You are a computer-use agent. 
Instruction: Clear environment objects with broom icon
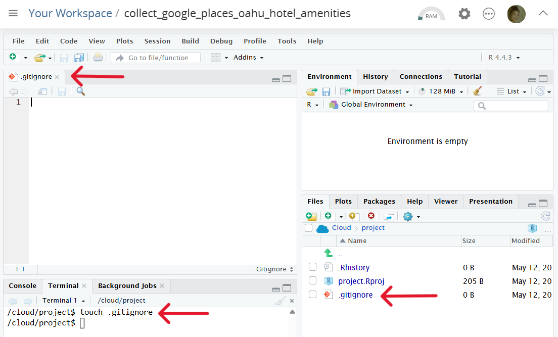pos(477,91)
